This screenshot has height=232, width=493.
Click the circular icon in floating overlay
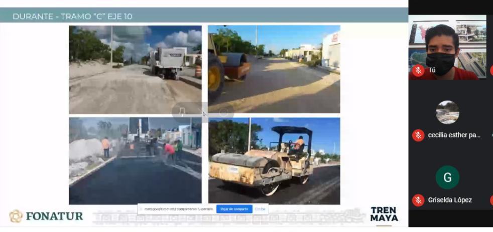pos(223,112)
